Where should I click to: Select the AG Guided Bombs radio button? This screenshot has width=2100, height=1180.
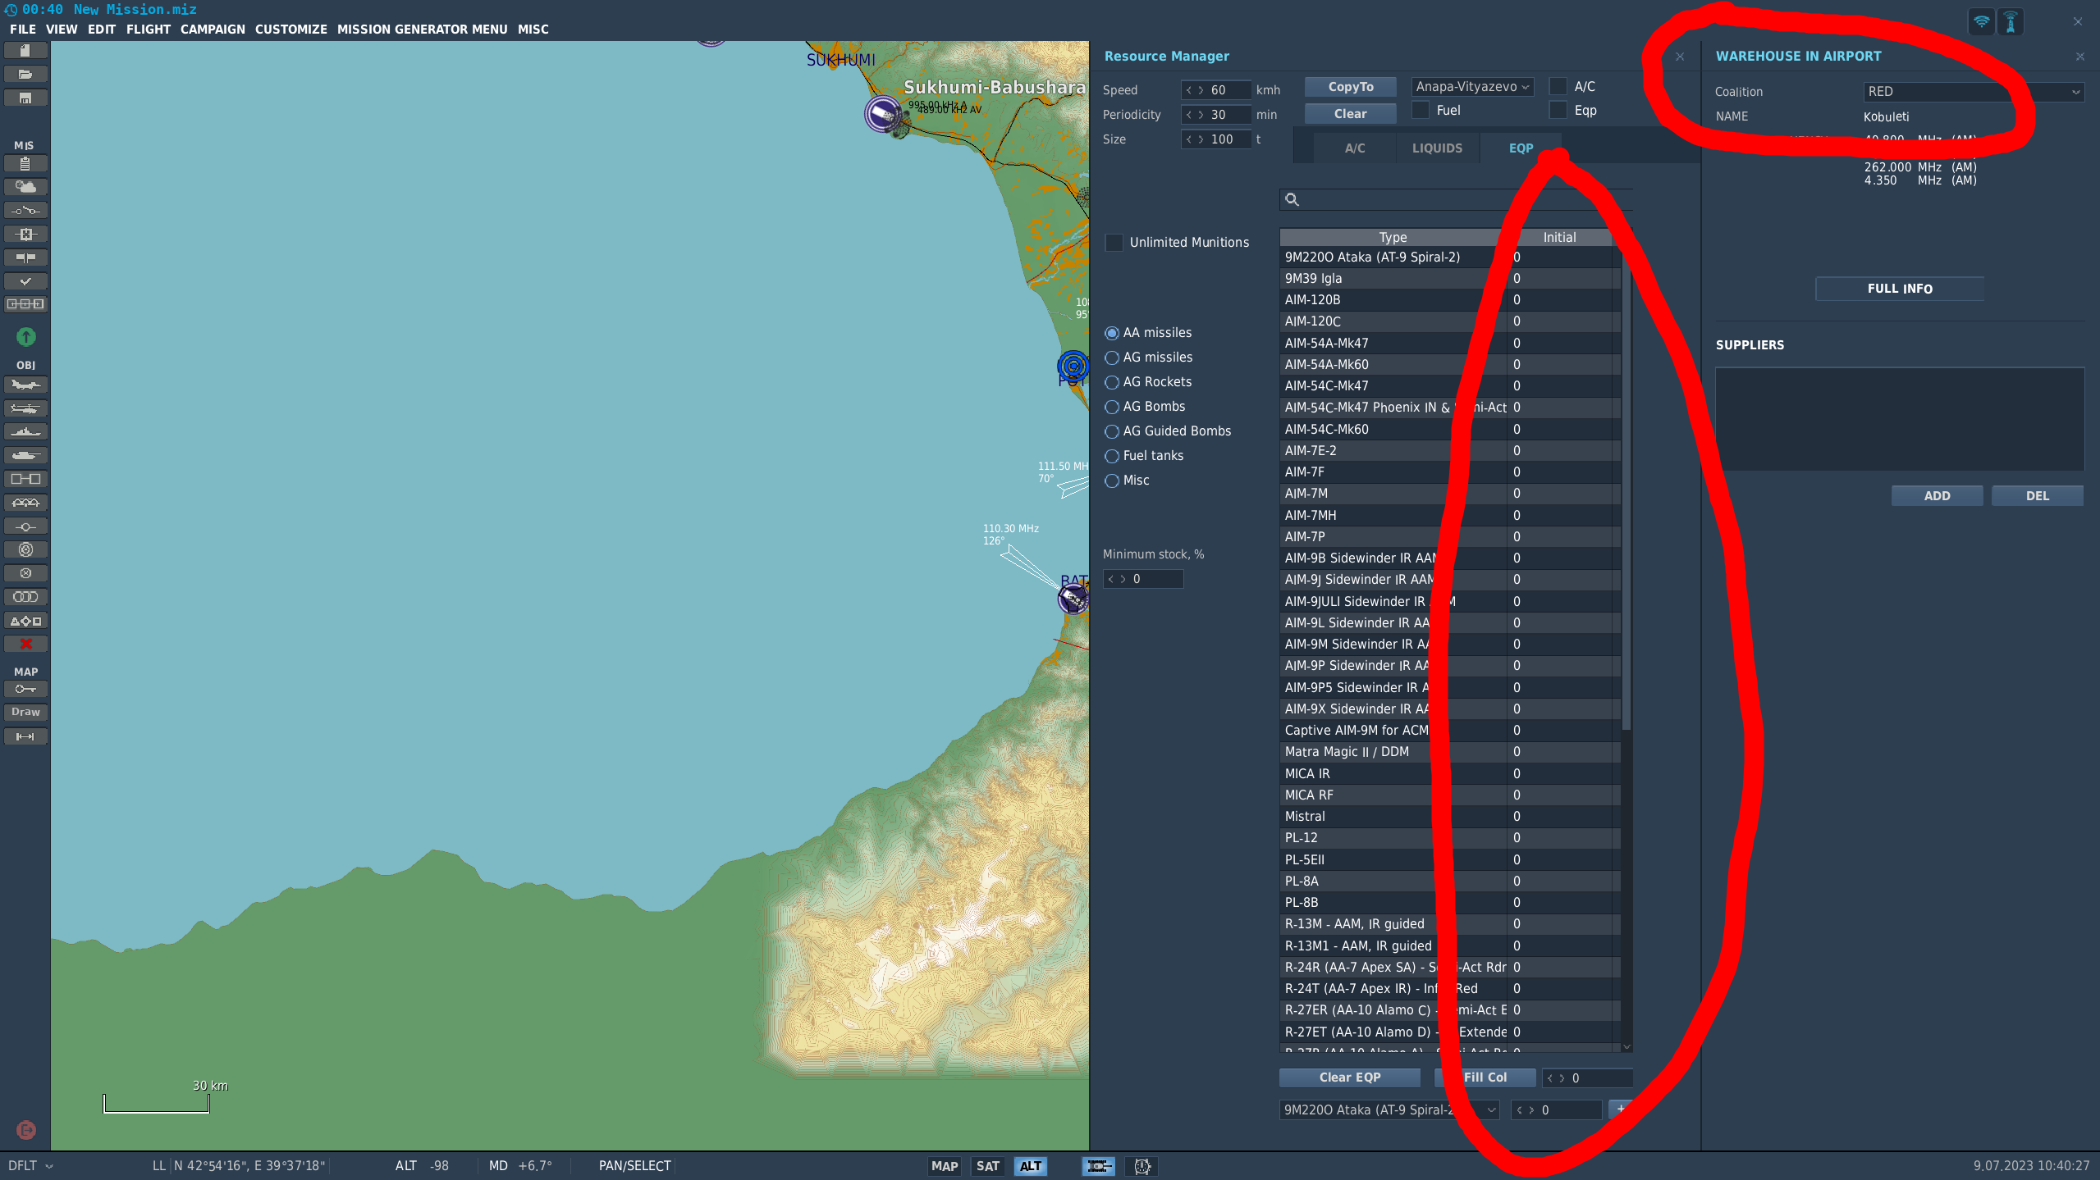tap(1112, 431)
